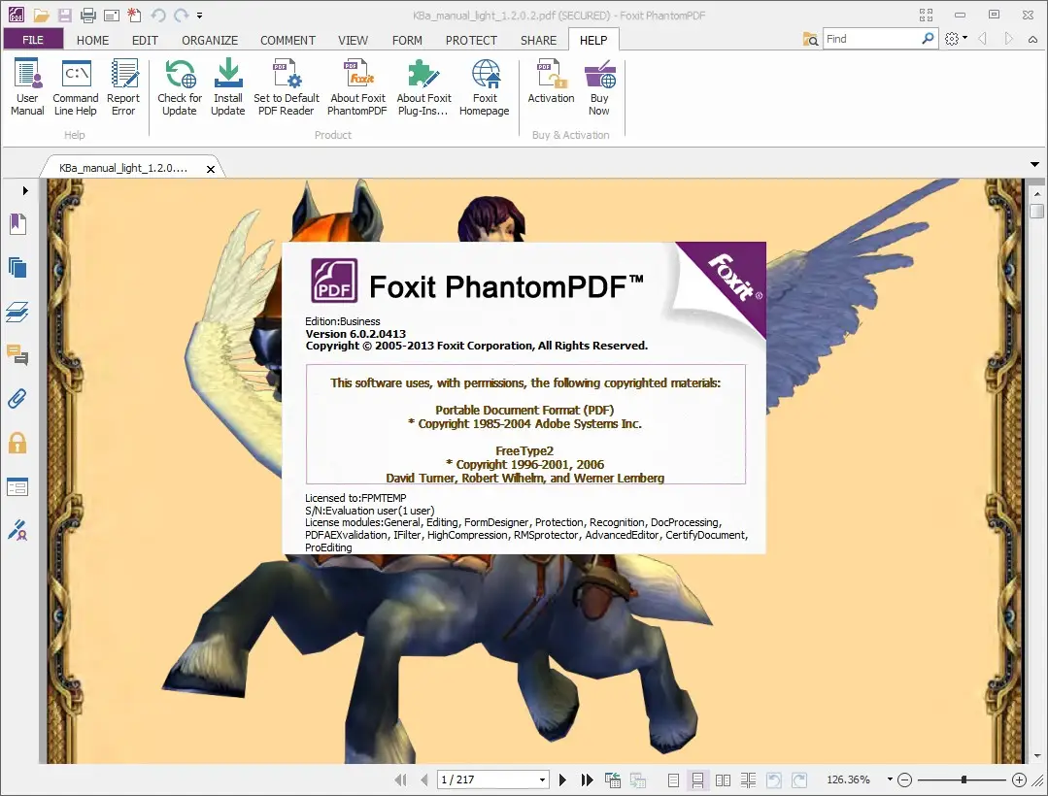Click the Print icon in quick access

[x=87, y=15]
